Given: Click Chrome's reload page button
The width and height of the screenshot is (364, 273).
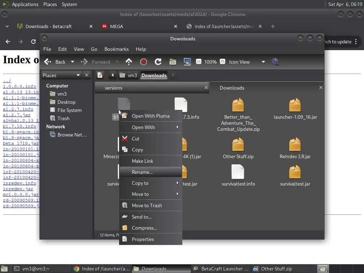Looking at the screenshot, I should click(33, 42).
